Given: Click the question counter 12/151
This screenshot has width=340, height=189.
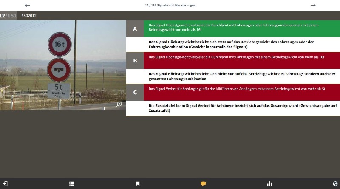Looking at the screenshot, I should click(8, 16).
